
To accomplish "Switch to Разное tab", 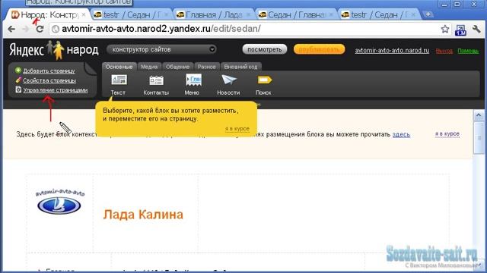I will click(x=206, y=67).
